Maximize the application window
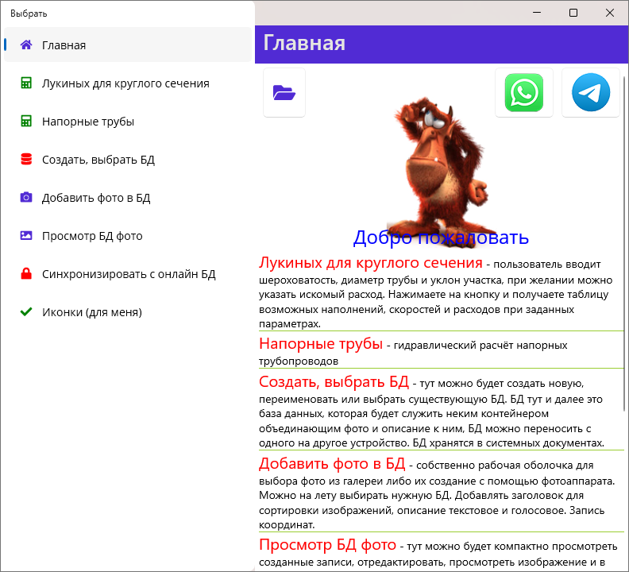Screen dimensions: 629x572 pyautogui.click(x=573, y=13)
